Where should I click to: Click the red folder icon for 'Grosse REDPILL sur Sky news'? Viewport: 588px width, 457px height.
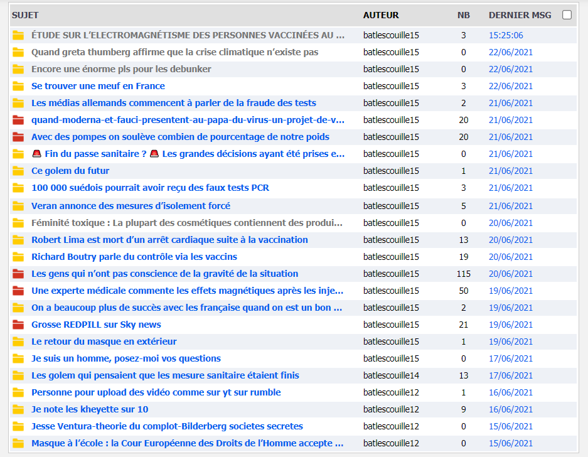point(18,325)
